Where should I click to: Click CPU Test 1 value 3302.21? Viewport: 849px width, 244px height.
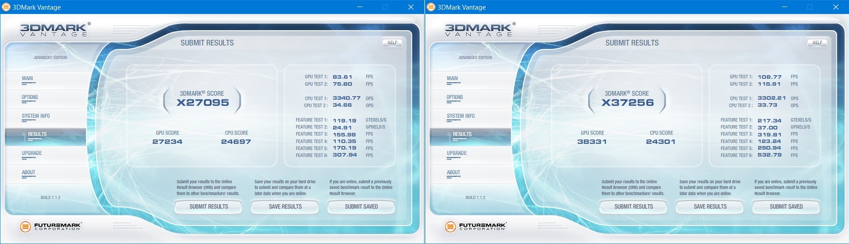(772, 98)
